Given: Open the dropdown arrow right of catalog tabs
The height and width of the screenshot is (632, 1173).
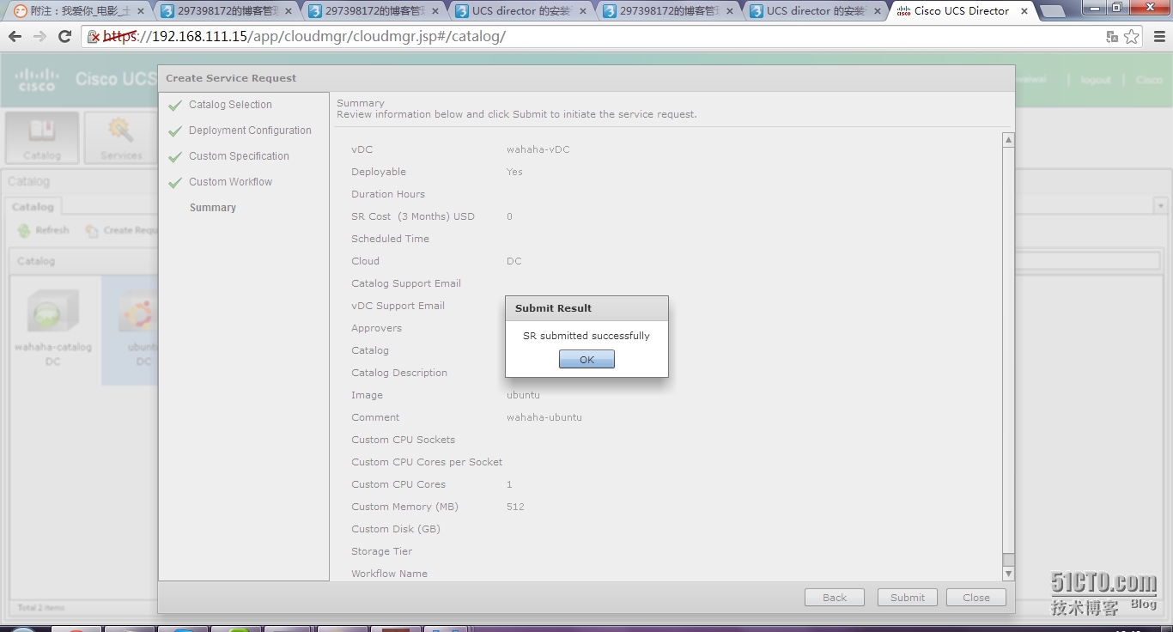Looking at the screenshot, I should pyautogui.click(x=1160, y=206).
